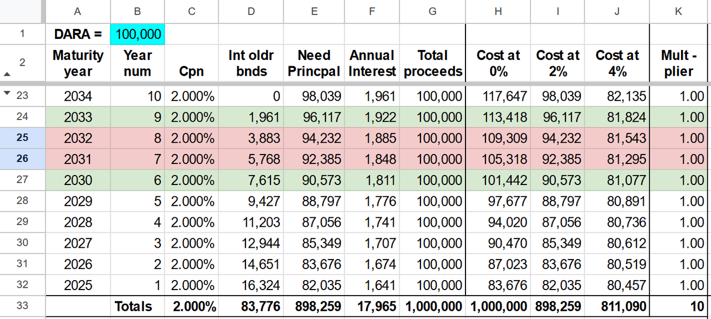The height and width of the screenshot is (319, 711).
Task: Click the maturity year cell 2033
Action: click(77, 117)
